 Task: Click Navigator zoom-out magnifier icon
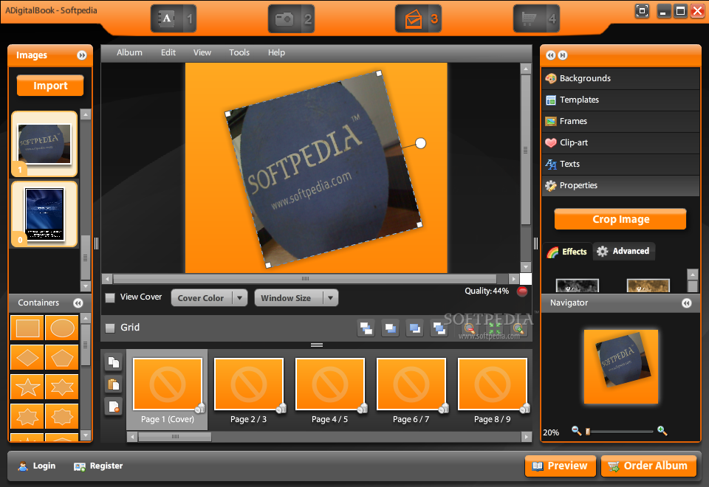coord(576,430)
